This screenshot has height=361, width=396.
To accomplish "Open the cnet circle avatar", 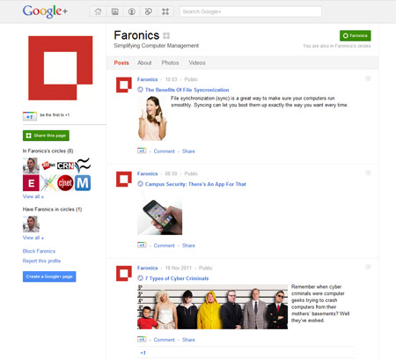I will coord(65,183).
